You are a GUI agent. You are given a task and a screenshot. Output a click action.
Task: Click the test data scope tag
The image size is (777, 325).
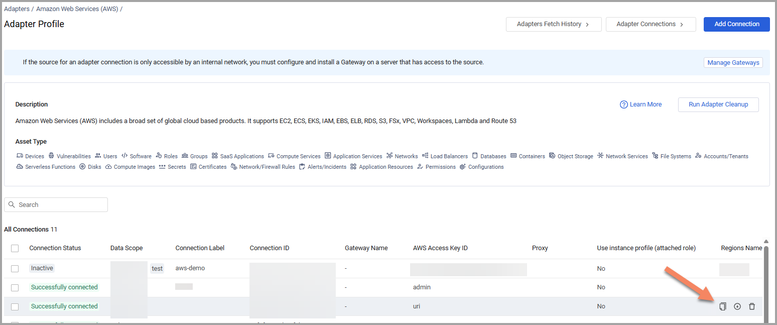[157, 269]
